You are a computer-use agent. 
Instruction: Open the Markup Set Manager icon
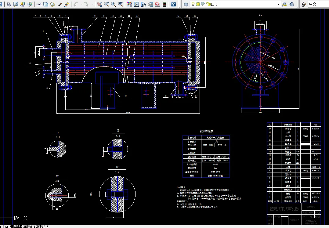[x=157, y=4]
